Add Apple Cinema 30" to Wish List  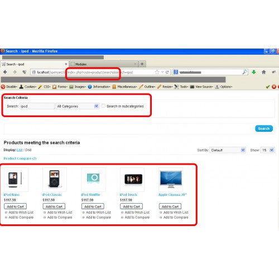click(x=176, y=213)
